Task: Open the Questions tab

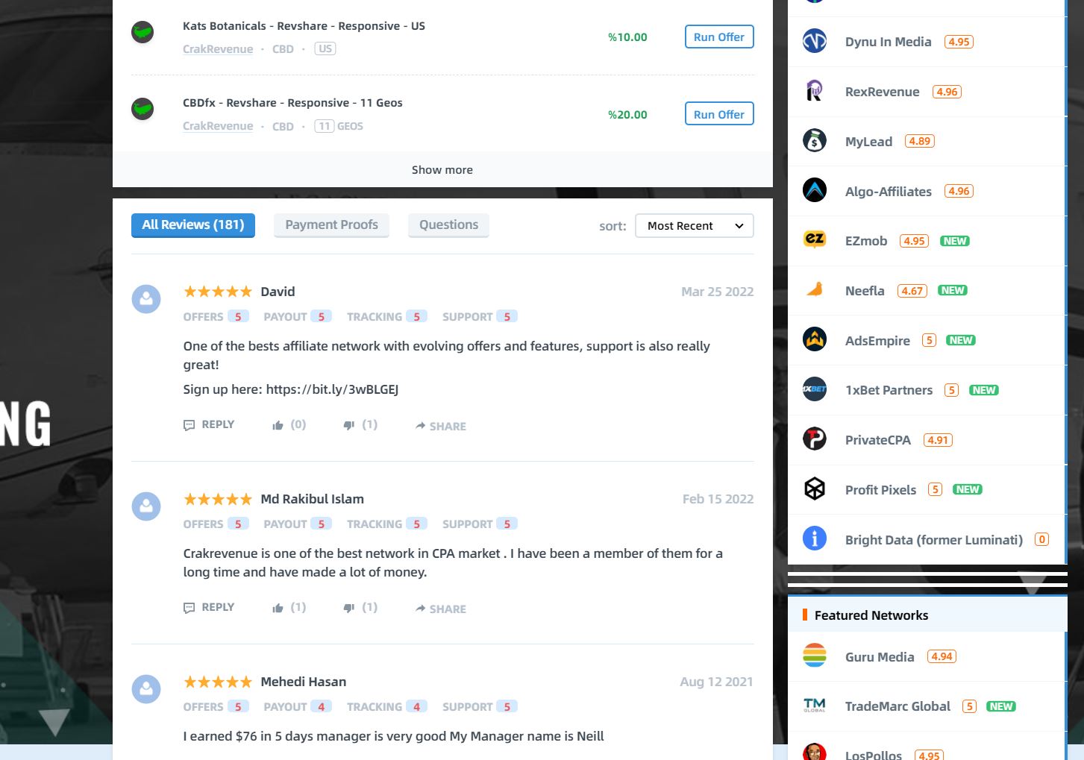Action: click(x=448, y=224)
